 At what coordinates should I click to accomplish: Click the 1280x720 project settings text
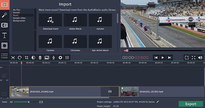point(134,102)
